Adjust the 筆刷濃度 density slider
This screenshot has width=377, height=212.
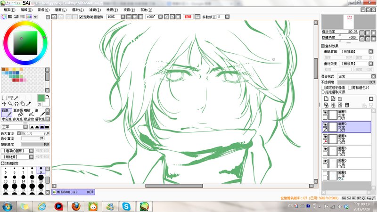coord(35,144)
